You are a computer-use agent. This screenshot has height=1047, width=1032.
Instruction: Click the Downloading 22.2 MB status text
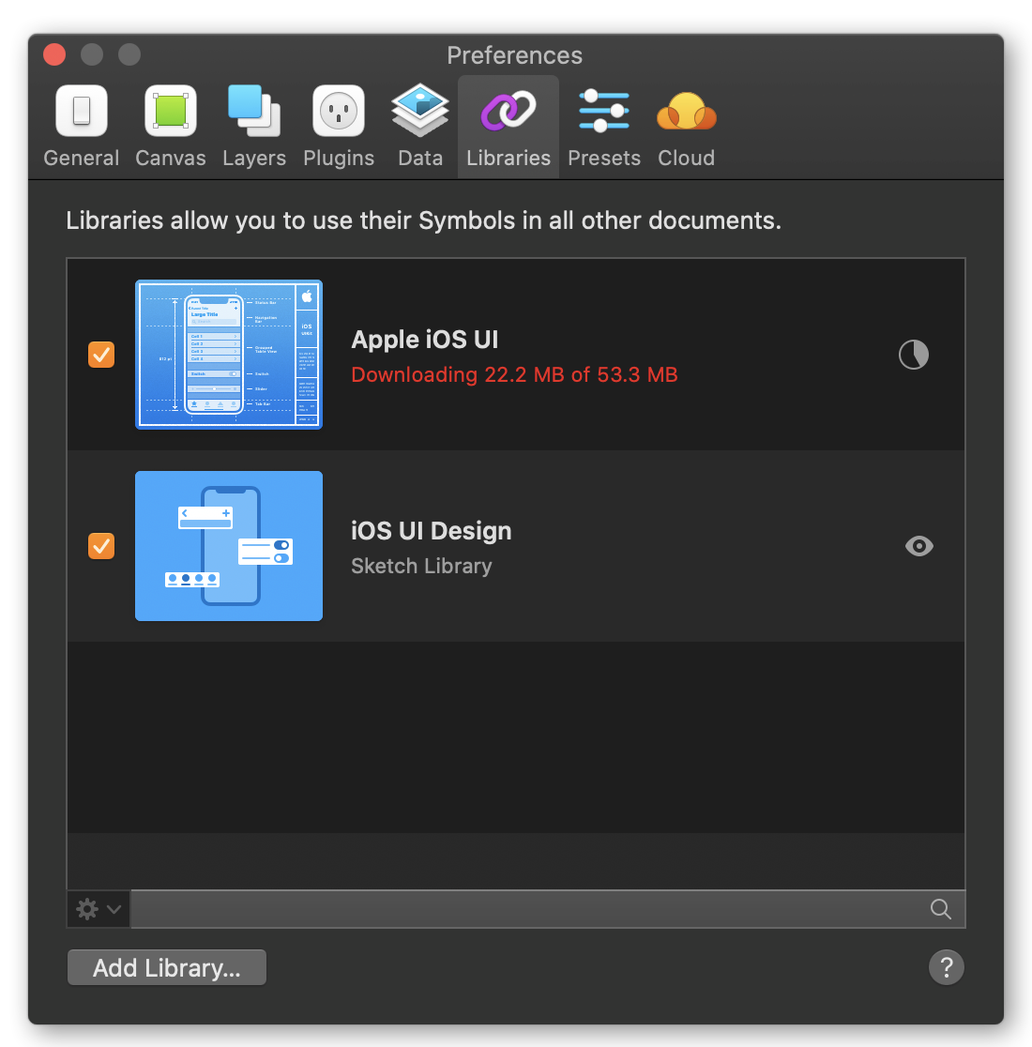click(x=514, y=374)
